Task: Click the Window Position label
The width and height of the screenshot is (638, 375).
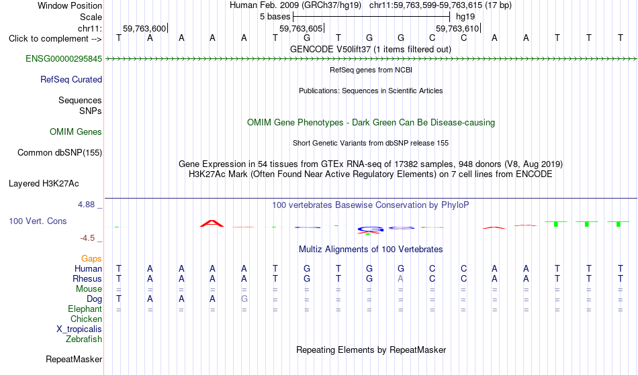Action: pos(70,5)
